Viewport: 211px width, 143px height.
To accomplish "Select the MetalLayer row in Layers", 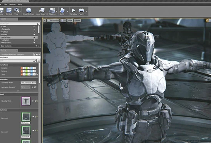I will pos(19,37).
